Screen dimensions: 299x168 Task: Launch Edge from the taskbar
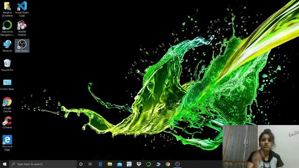pos(100,164)
